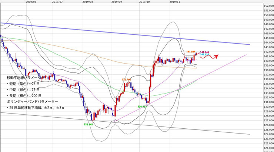Viewport: 274px width, 152px height.
Task: Click the orange 141.844 high price label
Action: 191,52
